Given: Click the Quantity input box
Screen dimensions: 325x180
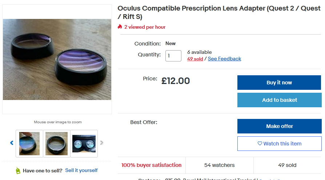Looking at the screenshot, I should tap(173, 56).
